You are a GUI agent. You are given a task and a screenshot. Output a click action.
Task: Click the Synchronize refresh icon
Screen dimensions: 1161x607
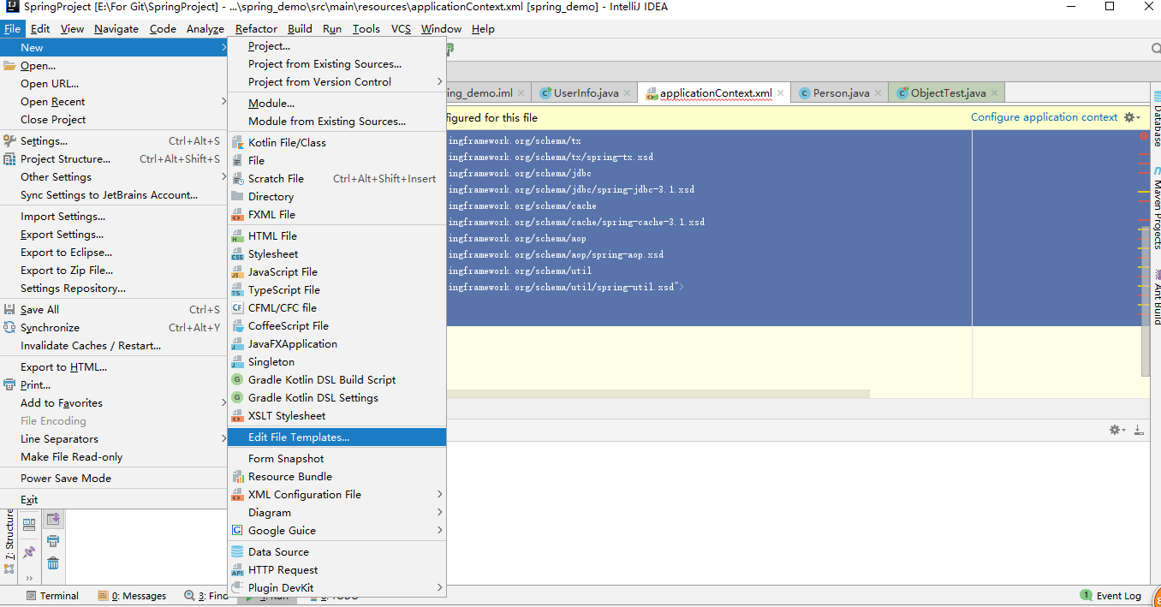pyautogui.click(x=9, y=328)
